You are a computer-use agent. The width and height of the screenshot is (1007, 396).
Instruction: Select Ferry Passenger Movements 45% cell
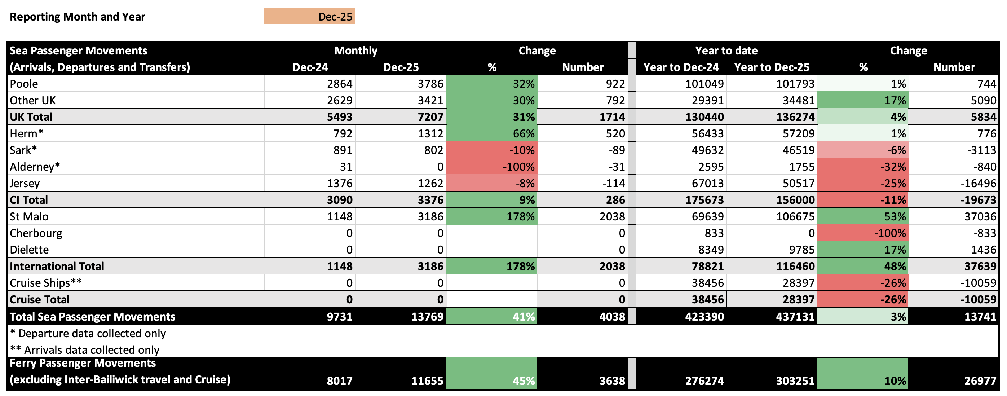491,373
